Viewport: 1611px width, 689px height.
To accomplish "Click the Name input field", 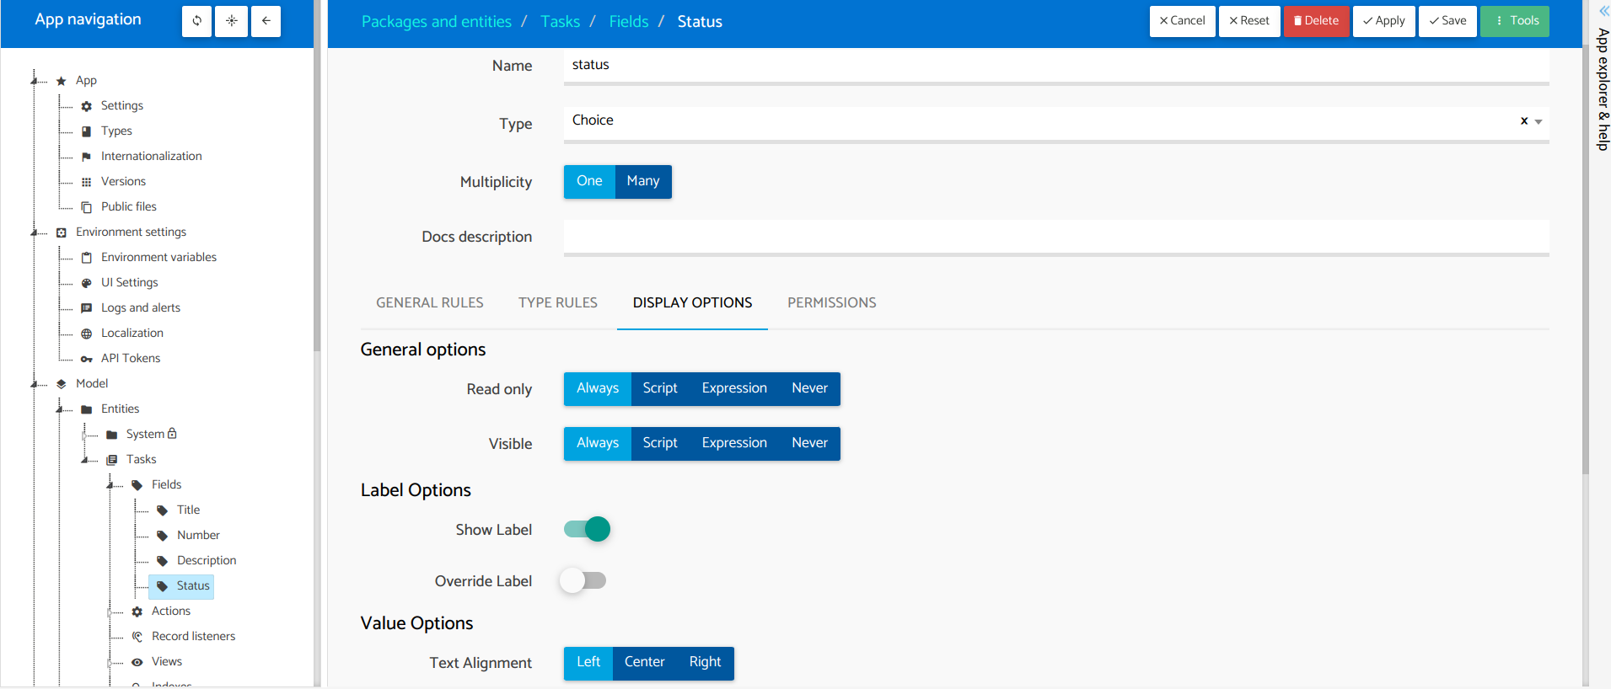I will (x=1056, y=66).
